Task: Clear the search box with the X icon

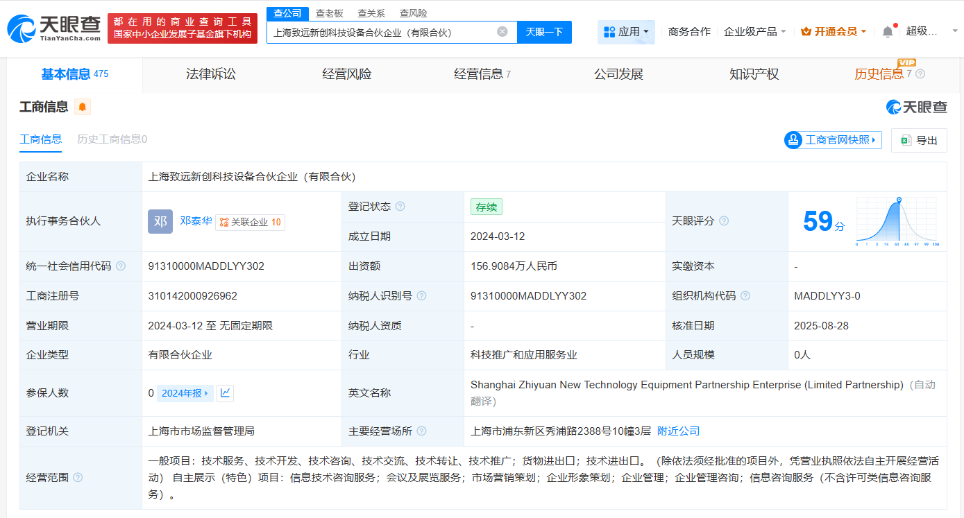Action: click(502, 31)
